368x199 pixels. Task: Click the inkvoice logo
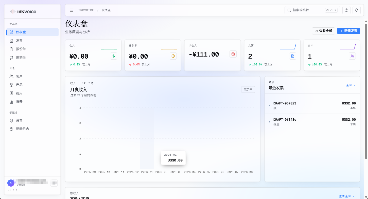point(23,11)
